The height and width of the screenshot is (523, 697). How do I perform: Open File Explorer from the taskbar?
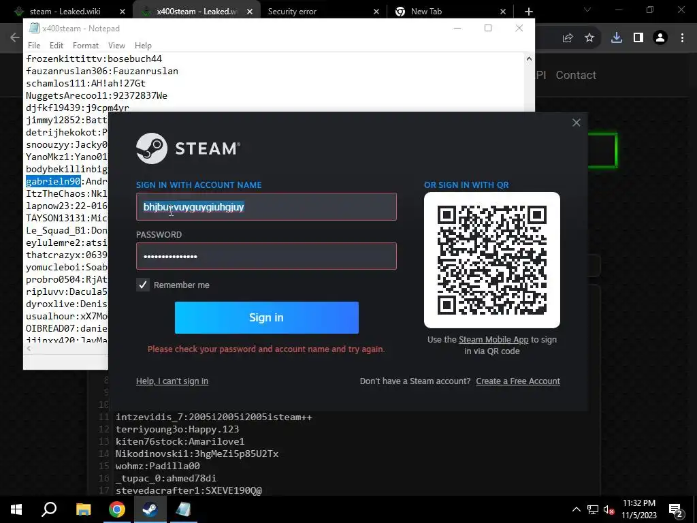83,509
